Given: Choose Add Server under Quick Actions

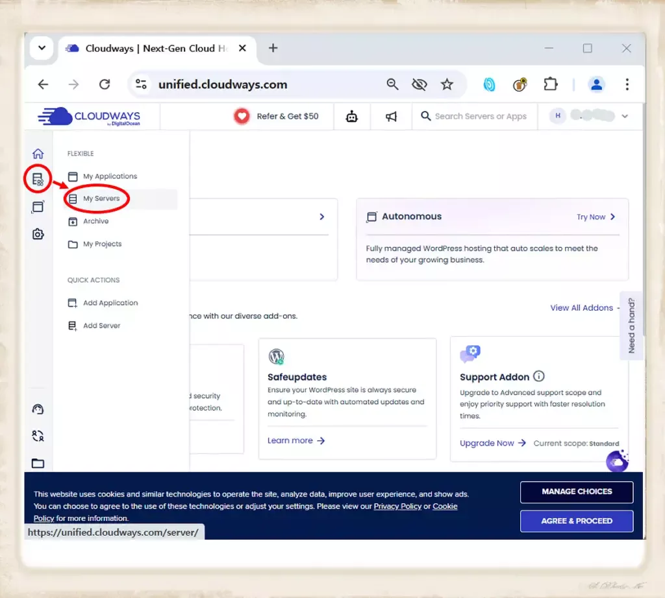Looking at the screenshot, I should (101, 326).
